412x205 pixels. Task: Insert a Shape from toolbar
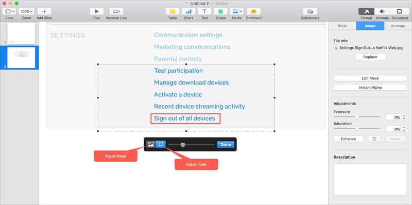[220, 11]
